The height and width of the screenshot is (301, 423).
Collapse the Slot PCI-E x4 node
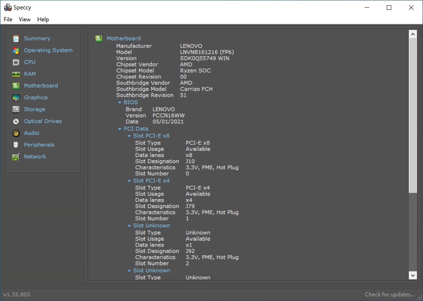129,181
